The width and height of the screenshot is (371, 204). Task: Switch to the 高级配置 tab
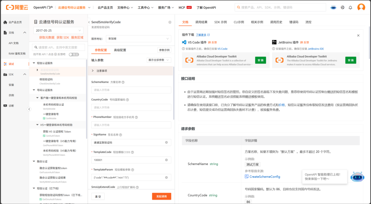point(120,50)
